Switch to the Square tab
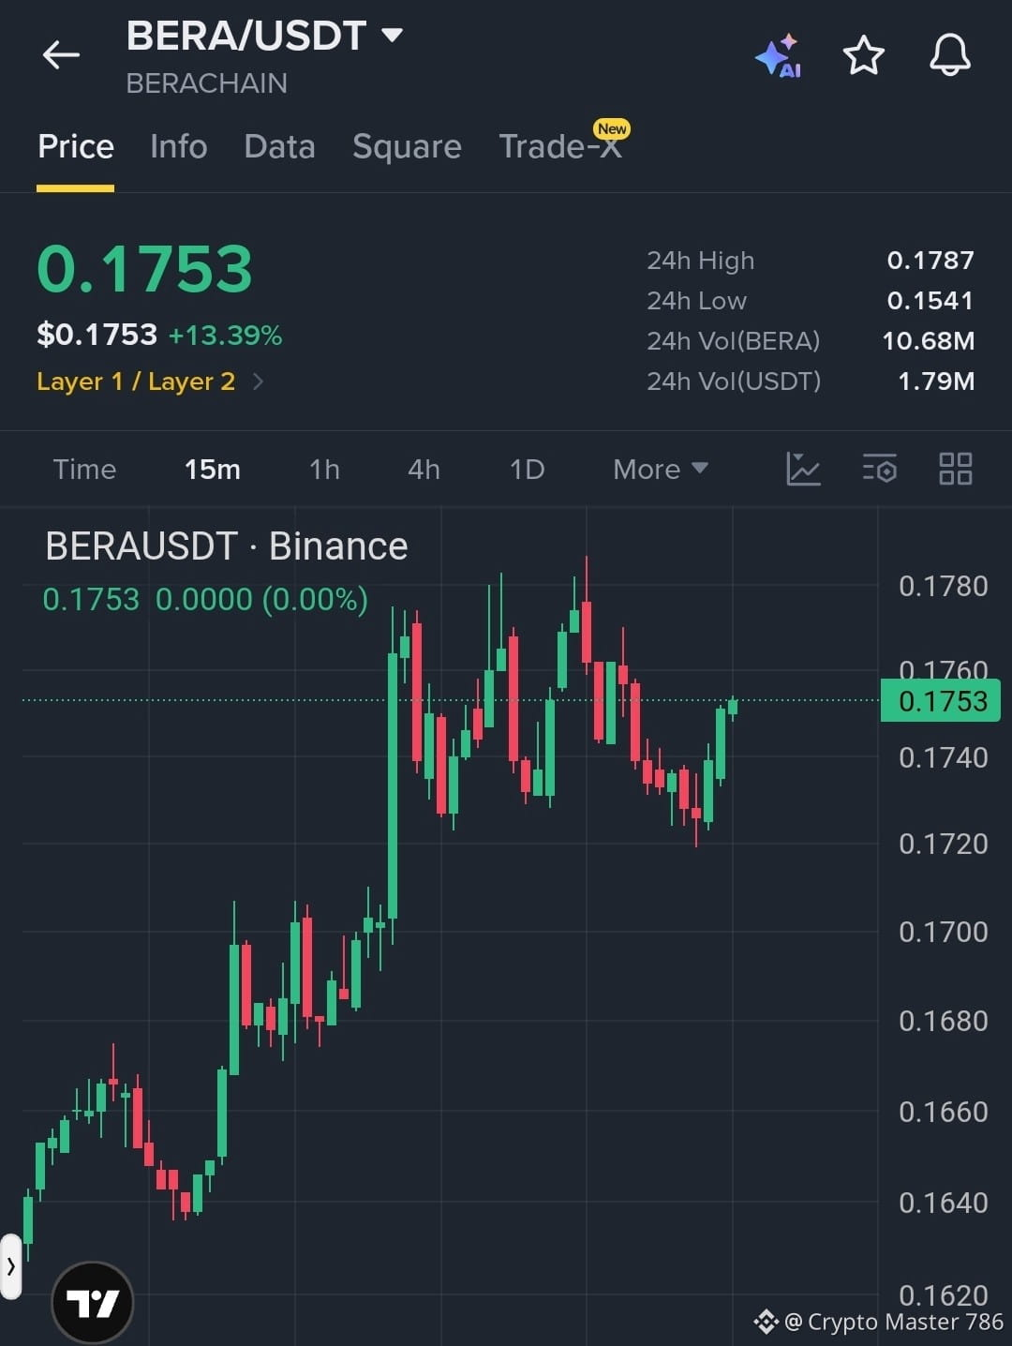 coord(407,146)
